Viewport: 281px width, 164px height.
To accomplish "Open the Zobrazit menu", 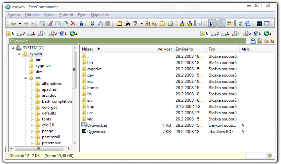I will [x=66, y=15].
